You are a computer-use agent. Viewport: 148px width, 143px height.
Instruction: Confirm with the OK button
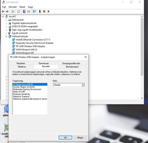[65, 137]
